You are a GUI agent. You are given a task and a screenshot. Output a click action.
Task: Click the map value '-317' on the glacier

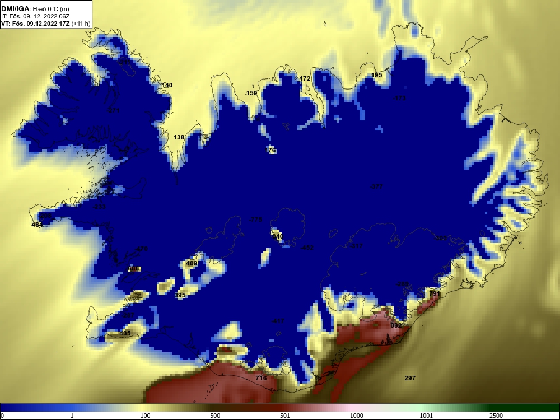tap(356, 246)
